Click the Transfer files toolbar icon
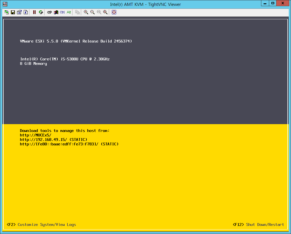Viewport: 291px width, 234px height. (x=78, y=12)
